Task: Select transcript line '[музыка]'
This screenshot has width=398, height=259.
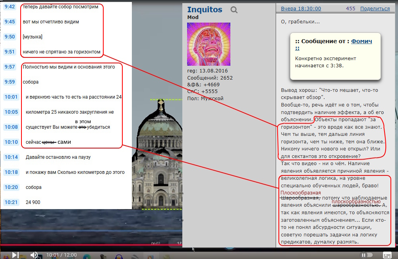Action: coord(33,37)
